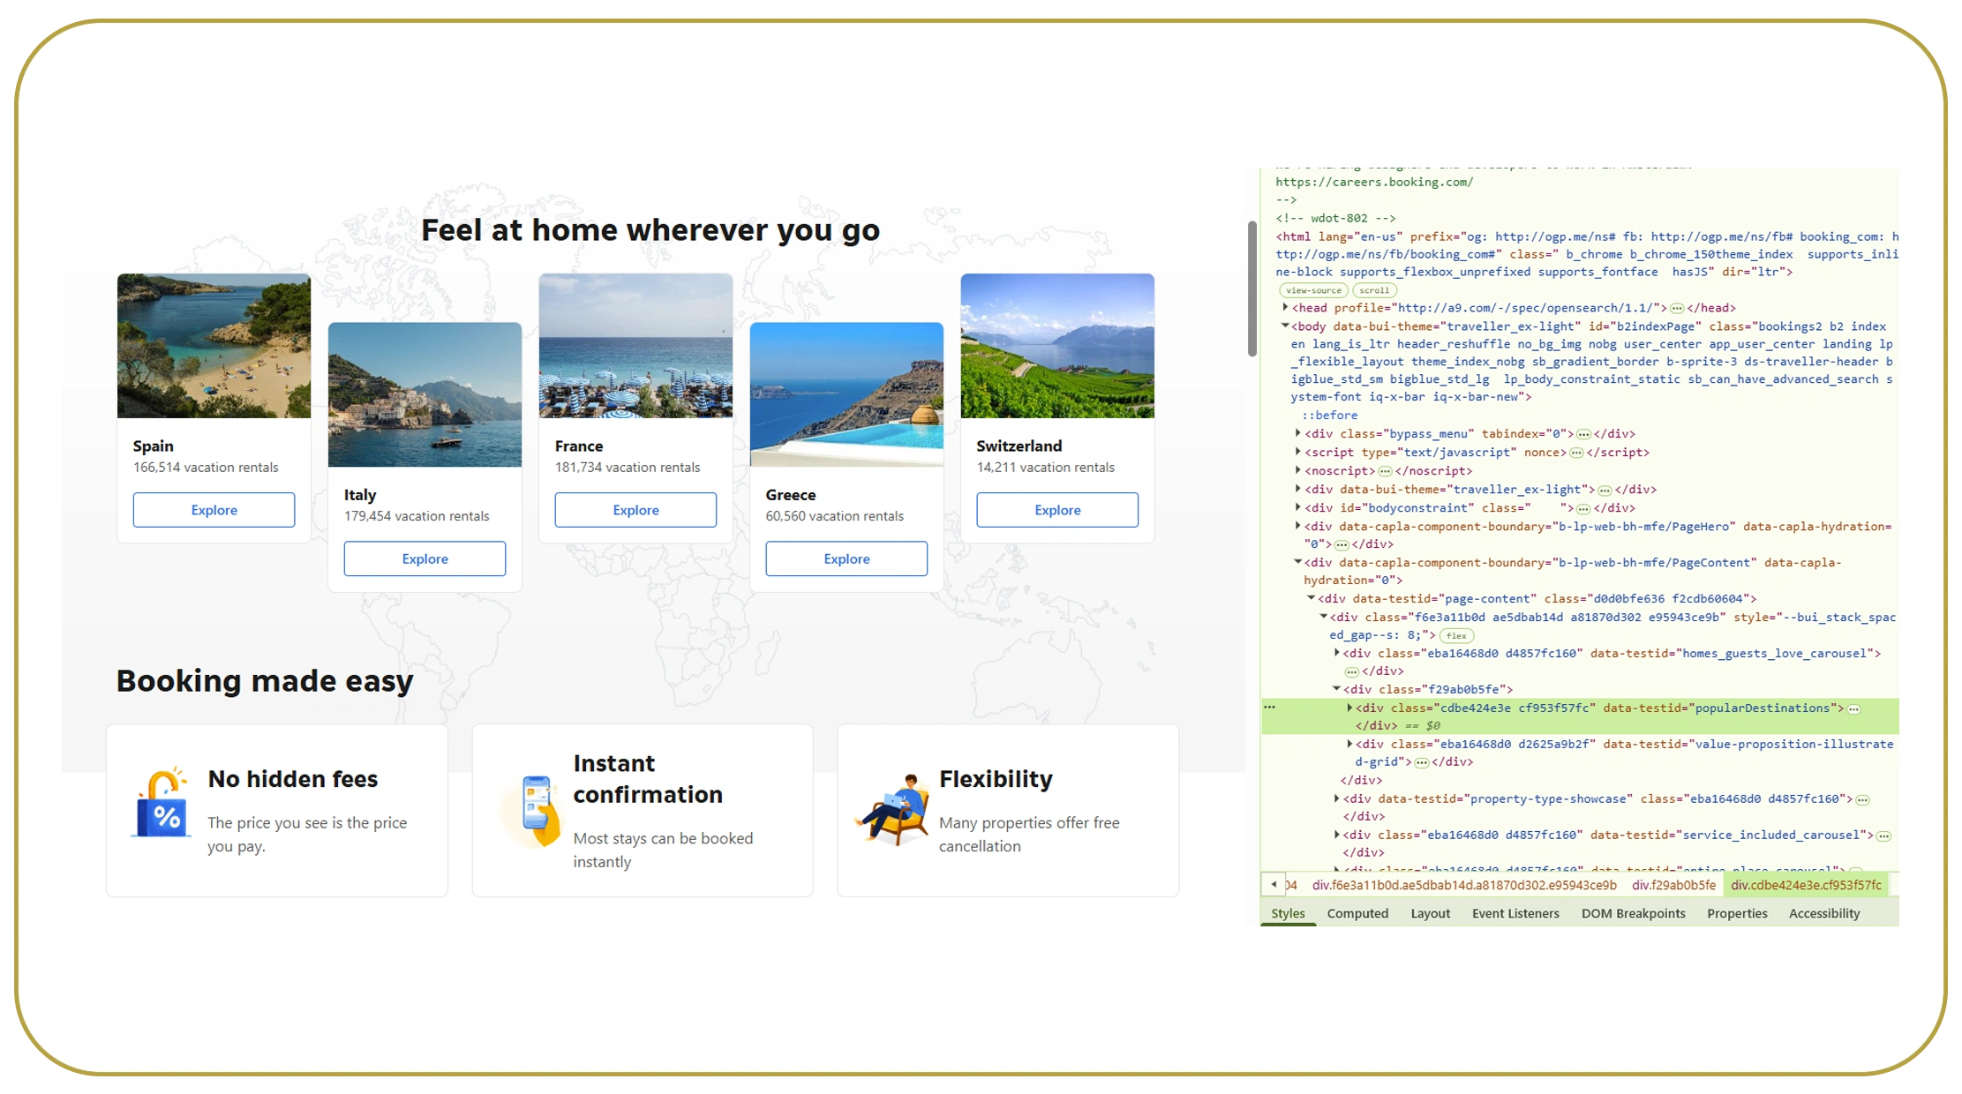Expand the property-type-showcase div node

[1336, 798]
